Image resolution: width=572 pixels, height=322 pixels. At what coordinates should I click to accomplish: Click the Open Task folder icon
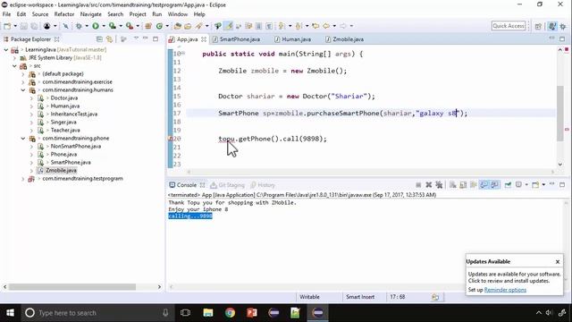(x=188, y=26)
